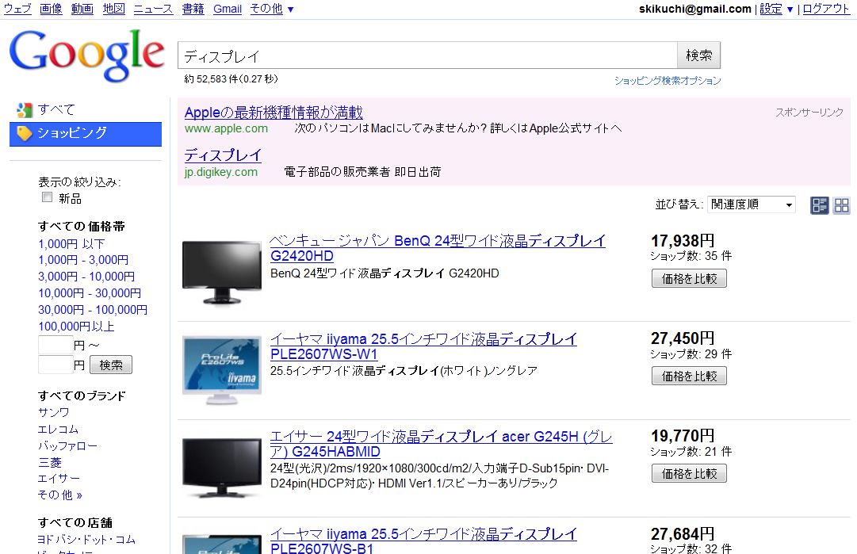
Task: Click the BenQ G2420HD monitor thumbnail
Action: (221, 273)
